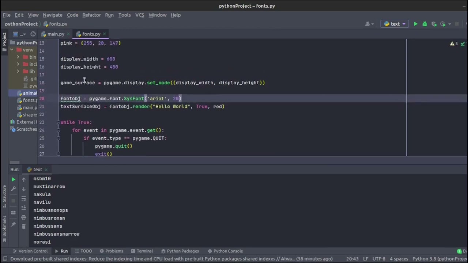Switch to the main.py editor tab
The image size is (468, 263).
pyautogui.click(x=56, y=34)
